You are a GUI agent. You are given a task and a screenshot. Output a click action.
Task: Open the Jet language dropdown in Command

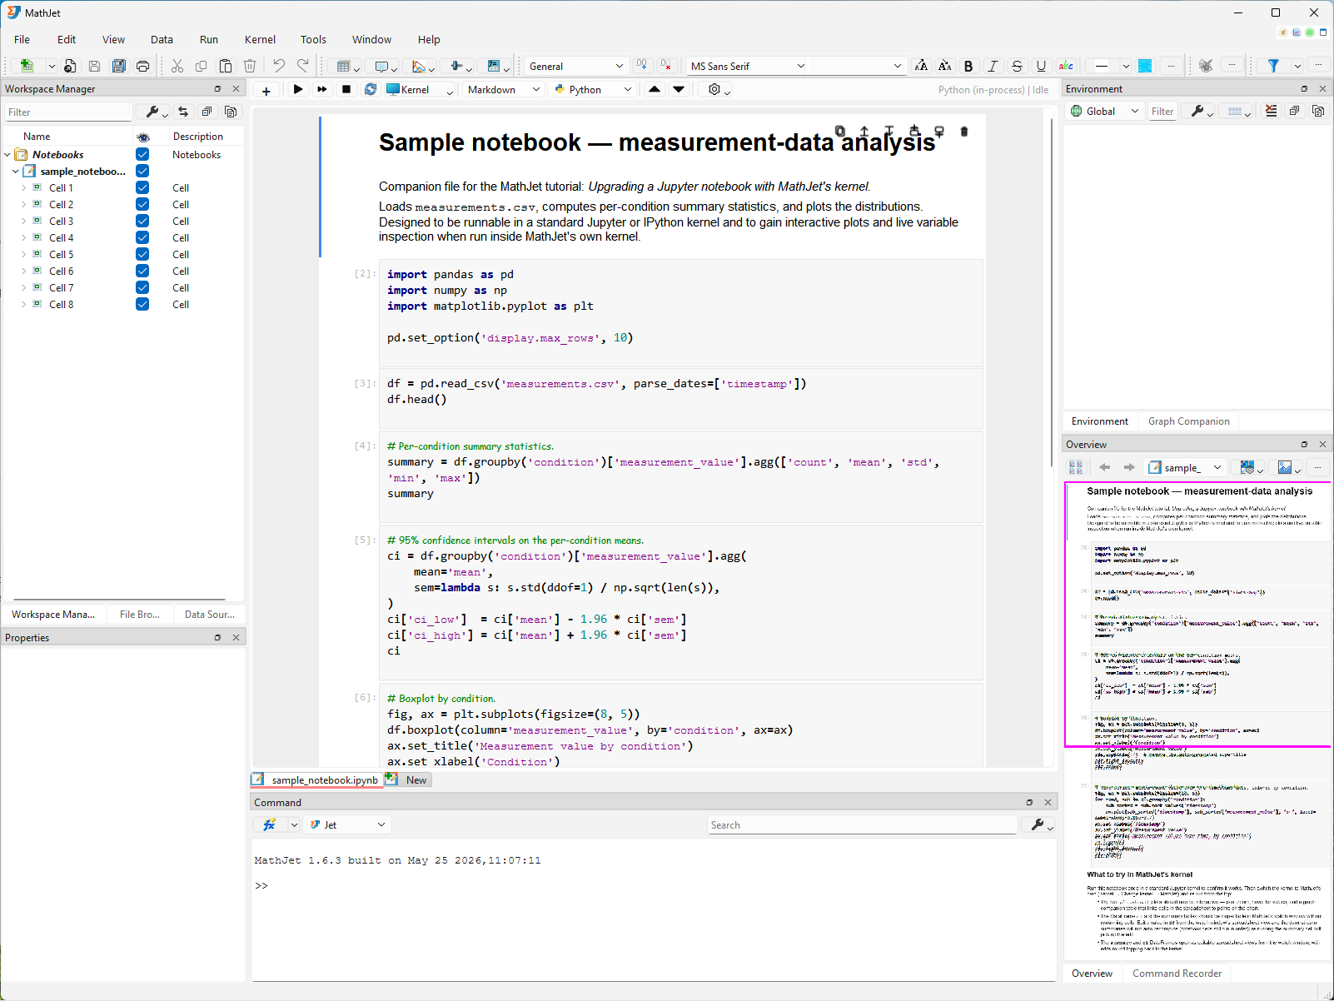(x=346, y=824)
